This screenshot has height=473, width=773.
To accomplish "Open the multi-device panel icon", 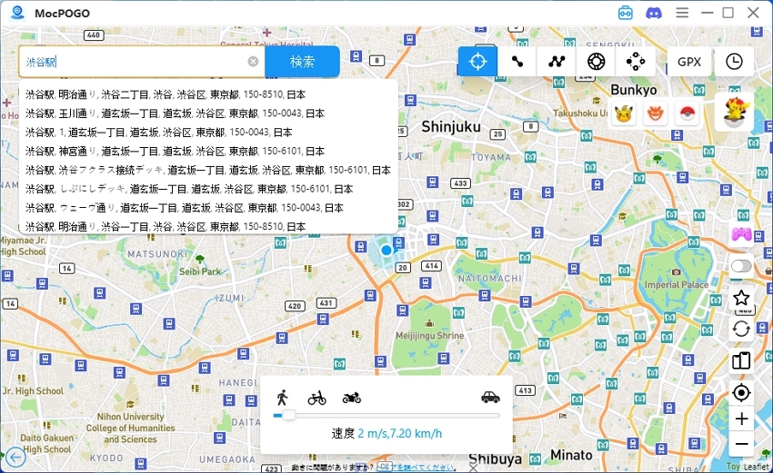I will [741, 360].
